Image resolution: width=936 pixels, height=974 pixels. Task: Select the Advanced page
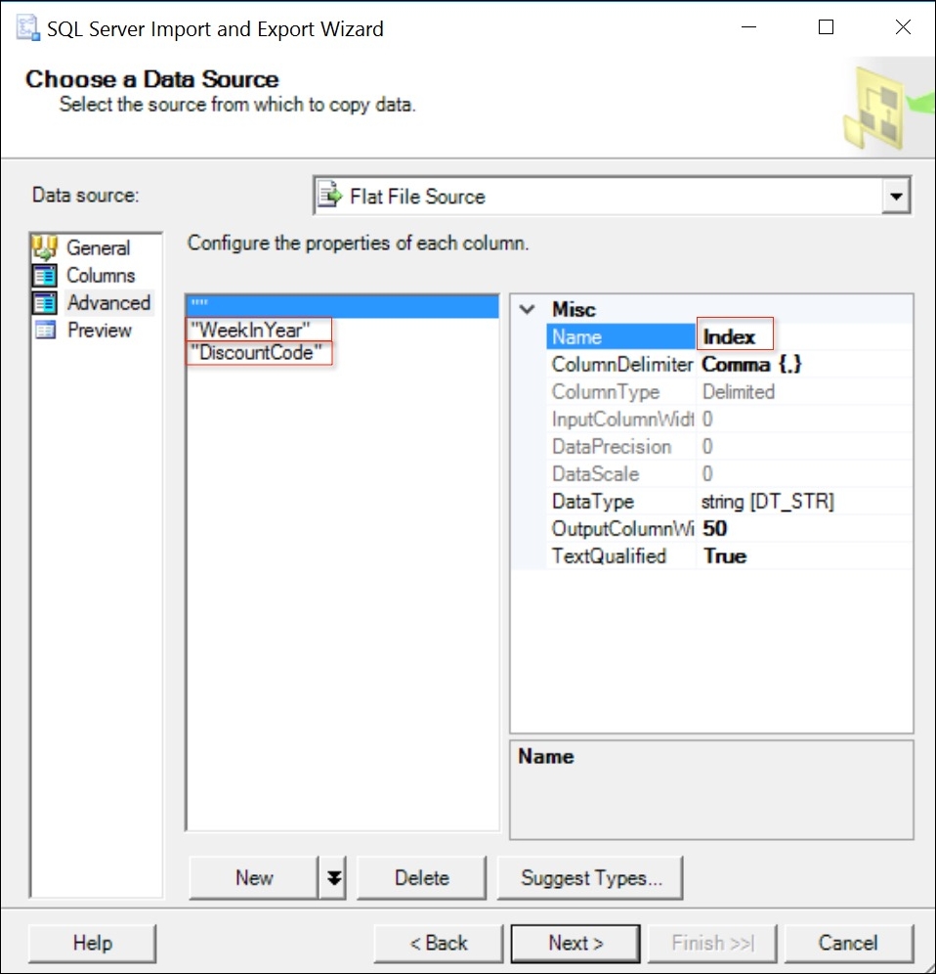pyautogui.click(x=108, y=302)
